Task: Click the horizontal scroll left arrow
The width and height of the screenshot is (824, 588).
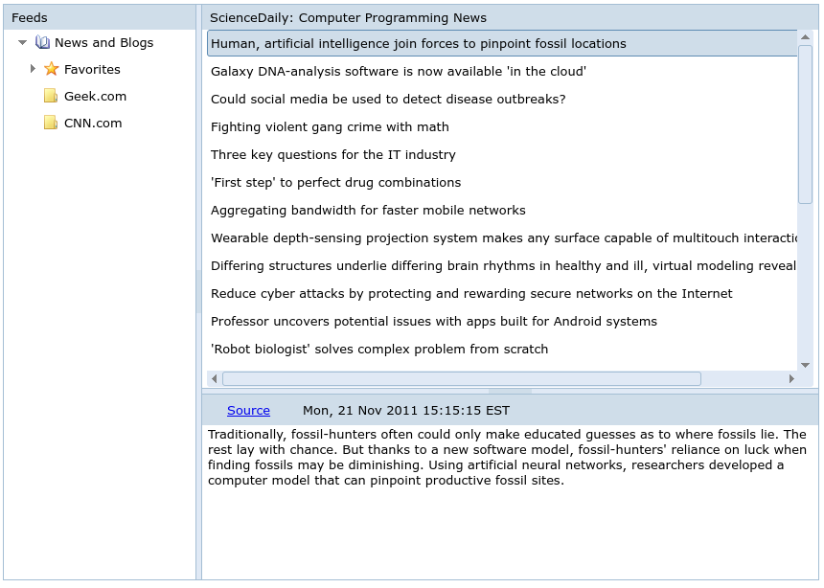Action: [x=214, y=379]
